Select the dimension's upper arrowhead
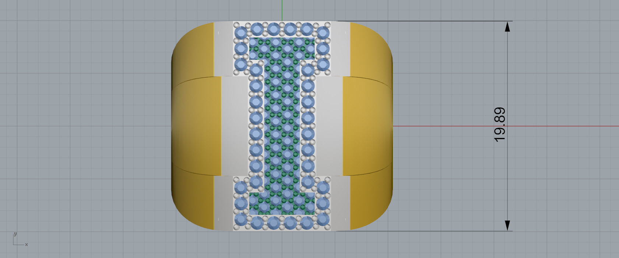 pyautogui.click(x=507, y=26)
